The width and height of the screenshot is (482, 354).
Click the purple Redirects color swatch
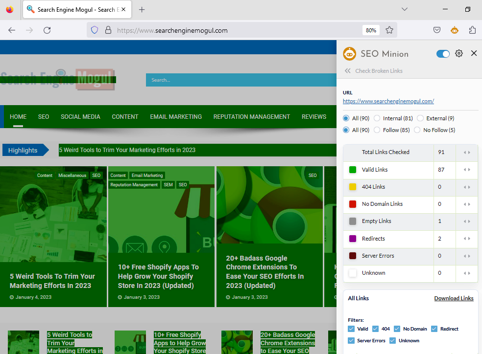tap(352, 239)
